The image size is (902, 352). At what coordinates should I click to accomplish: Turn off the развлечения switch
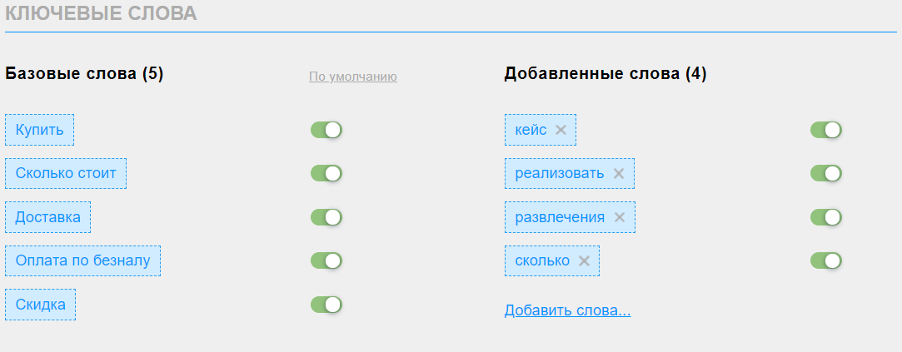pyautogui.click(x=826, y=217)
